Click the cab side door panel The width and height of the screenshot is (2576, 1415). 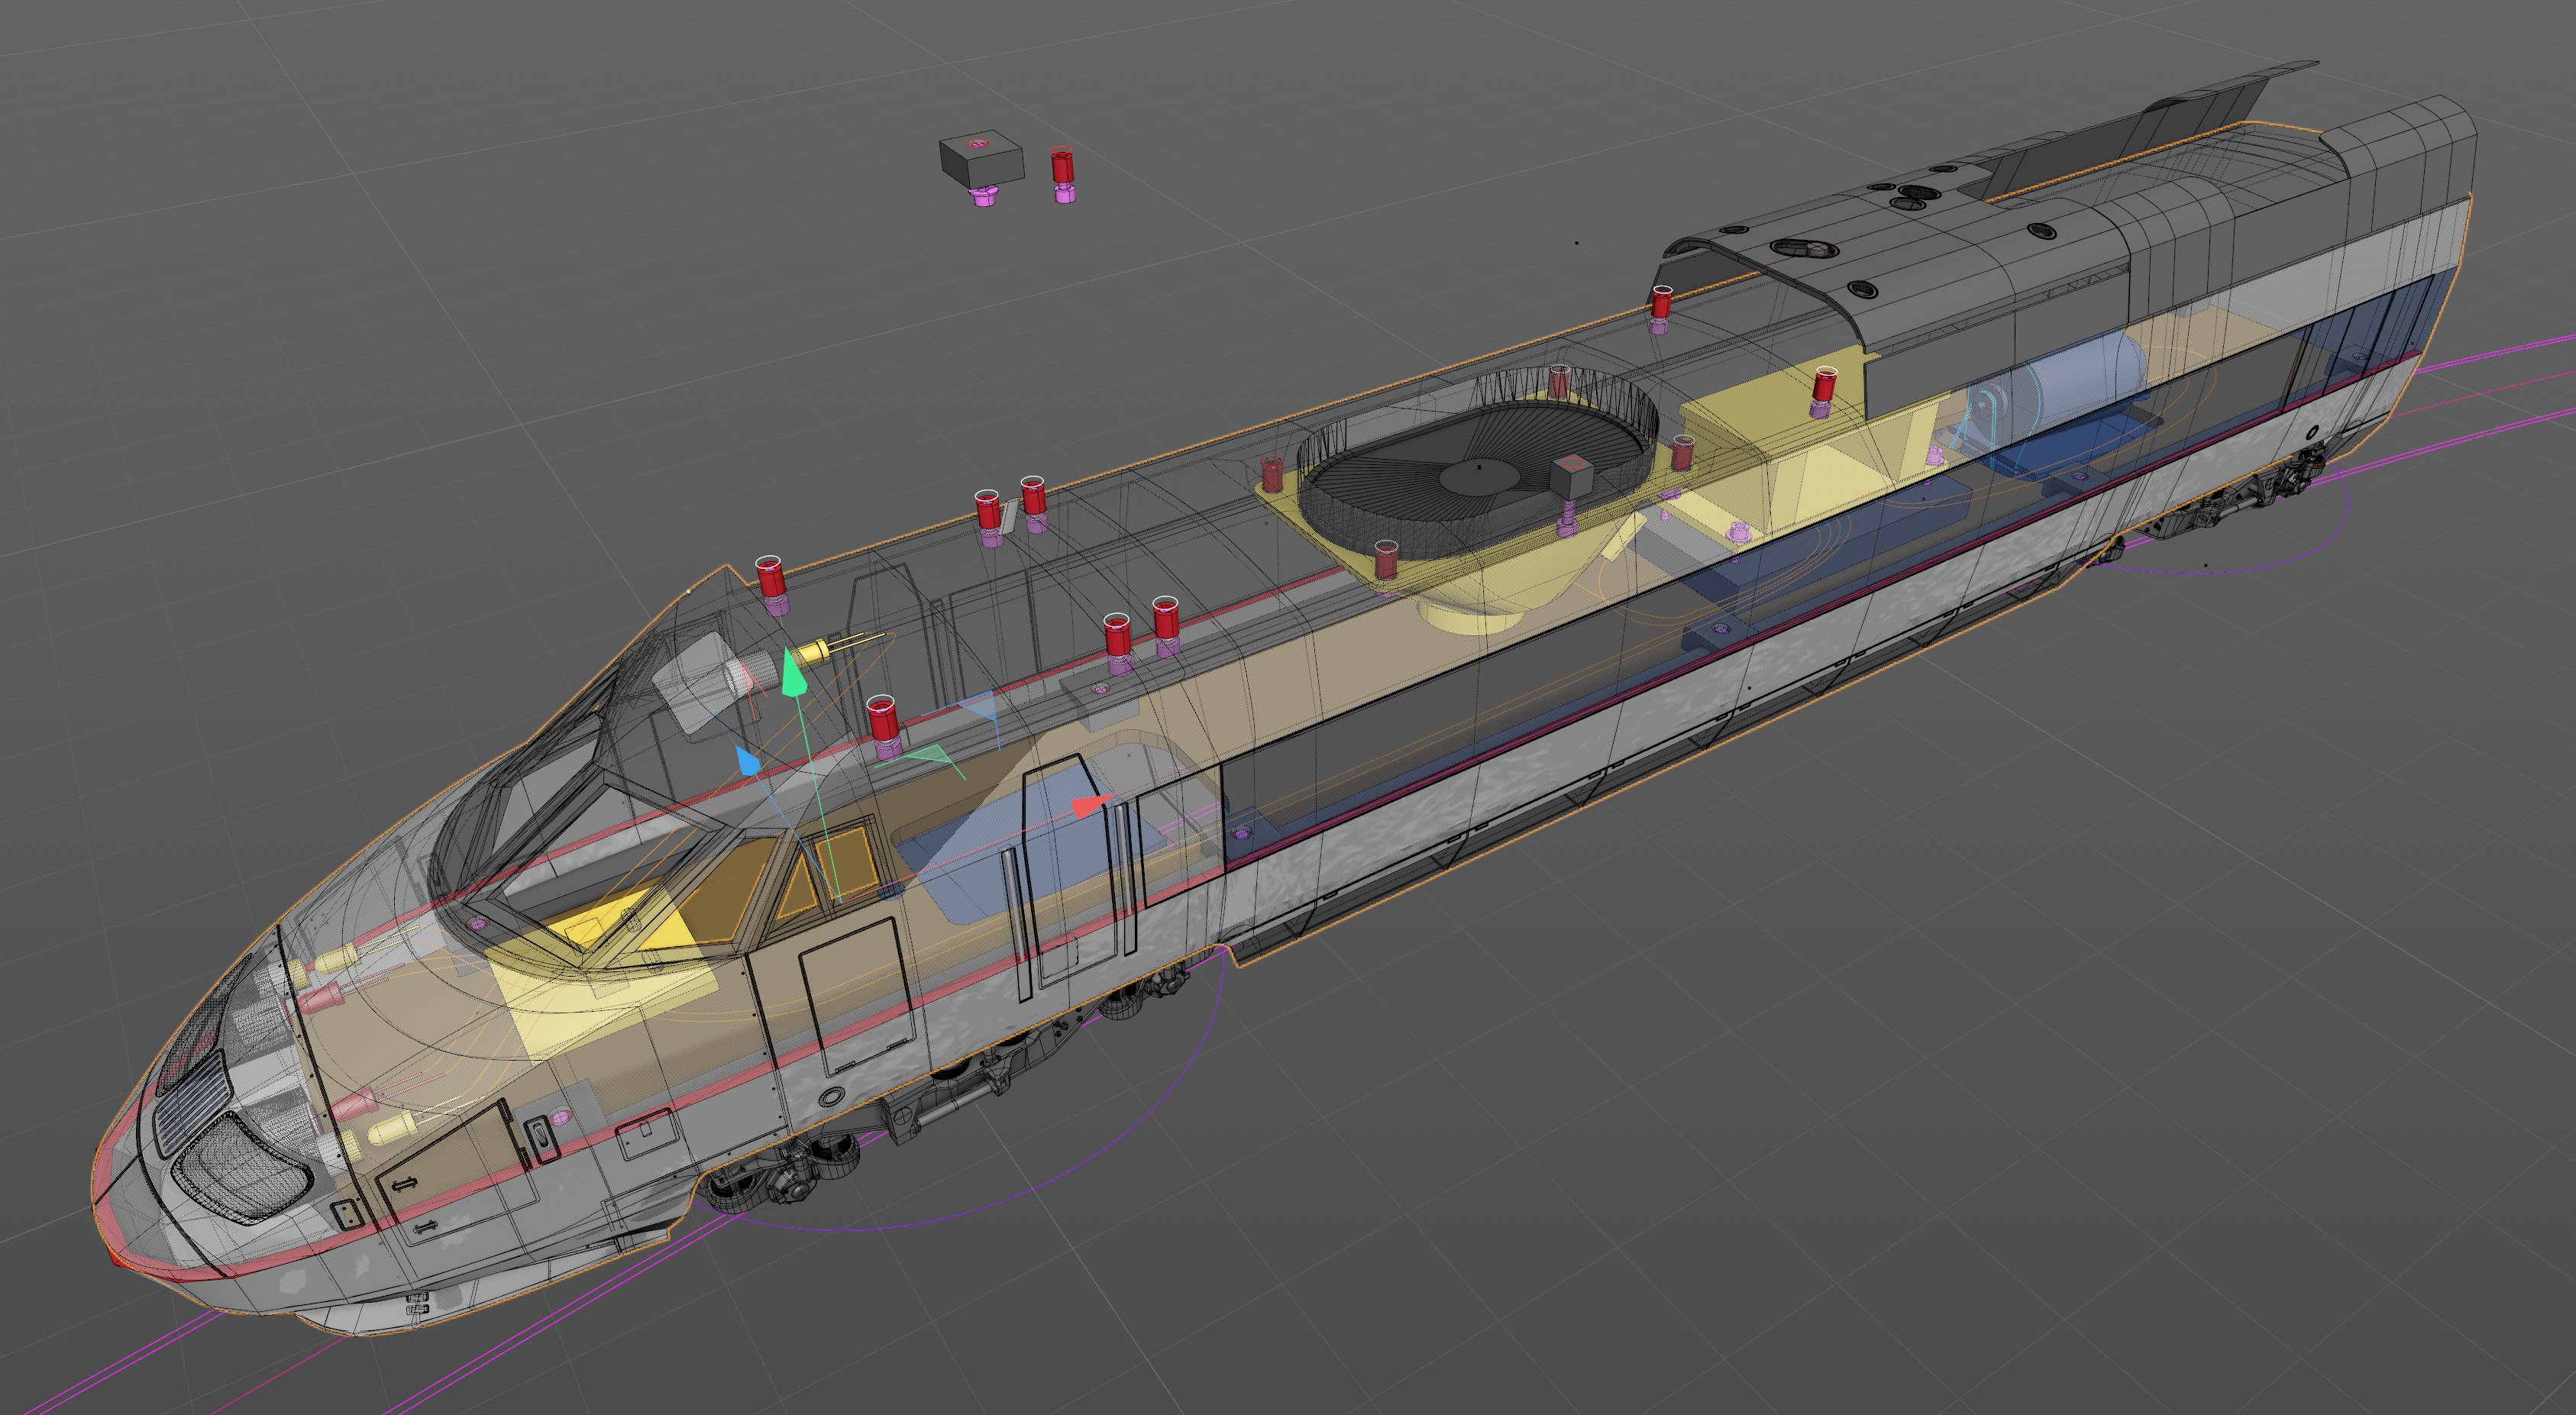tap(856, 990)
